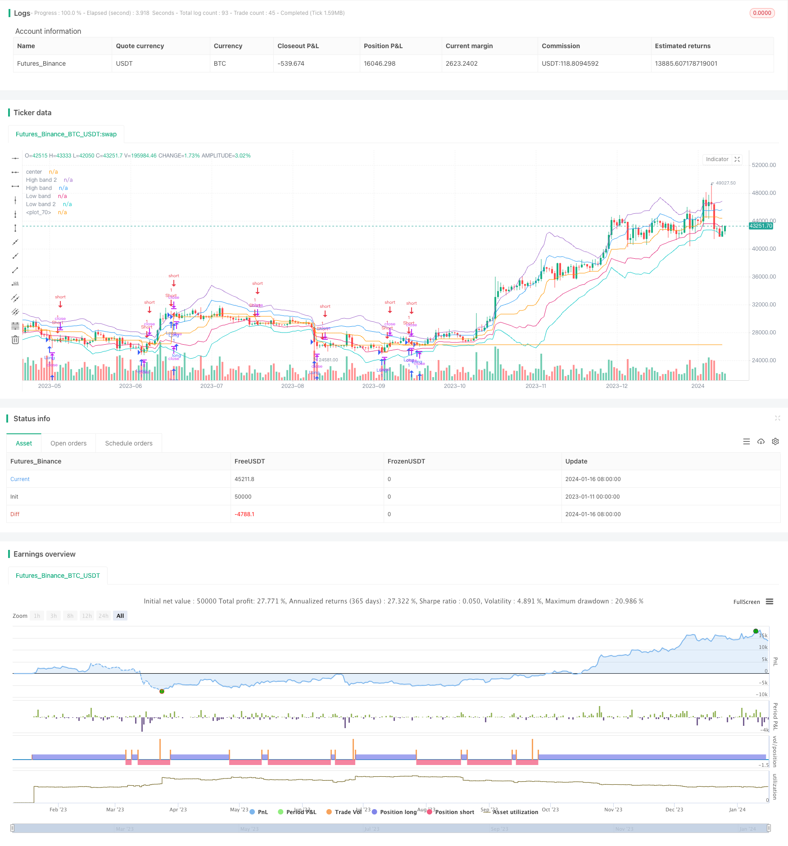Image resolution: width=788 pixels, height=846 pixels.
Task: Select the vertical ray line tool
Action: click(x=15, y=214)
